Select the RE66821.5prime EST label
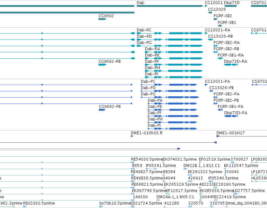 (147, 185)
